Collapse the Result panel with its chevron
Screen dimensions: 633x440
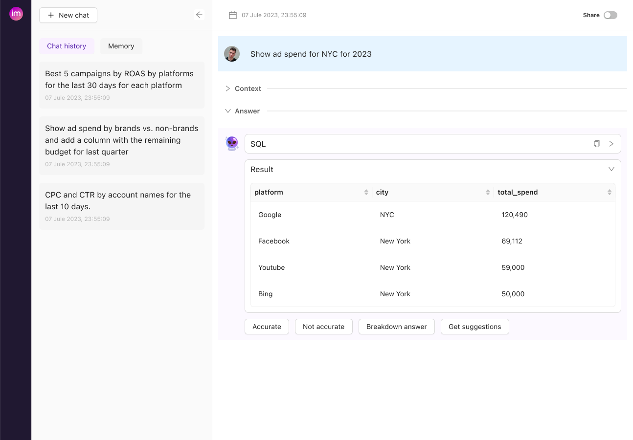click(x=611, y=169)
